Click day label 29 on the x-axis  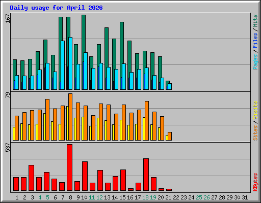[x=229, y=197]
